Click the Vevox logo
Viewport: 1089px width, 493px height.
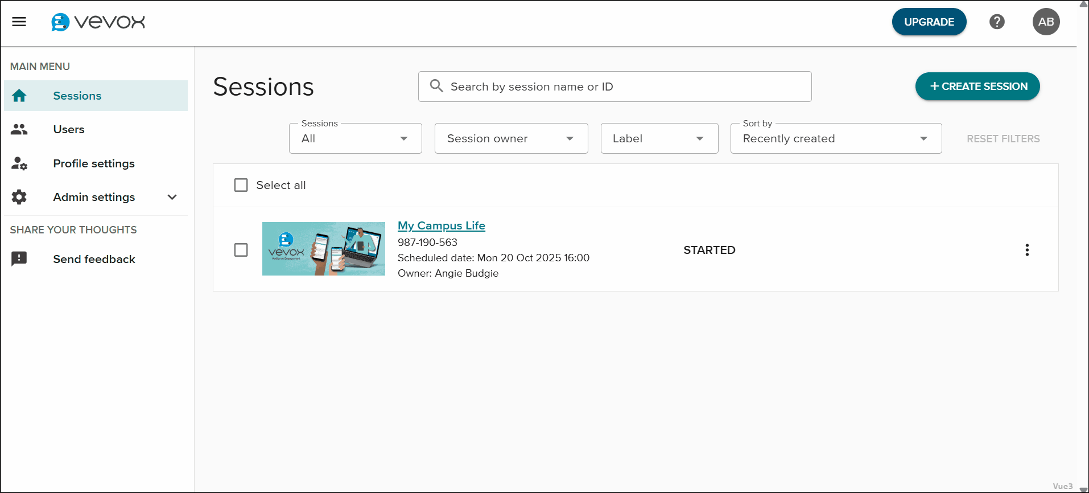[x=98, y=22]
